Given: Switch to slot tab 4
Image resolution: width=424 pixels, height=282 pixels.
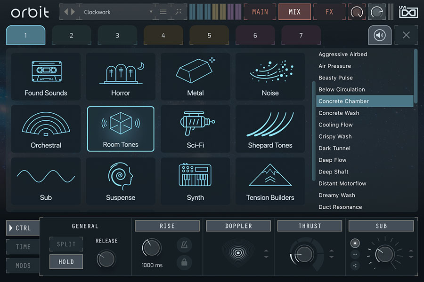Looking at the screenshot, I should pos(163,35).
